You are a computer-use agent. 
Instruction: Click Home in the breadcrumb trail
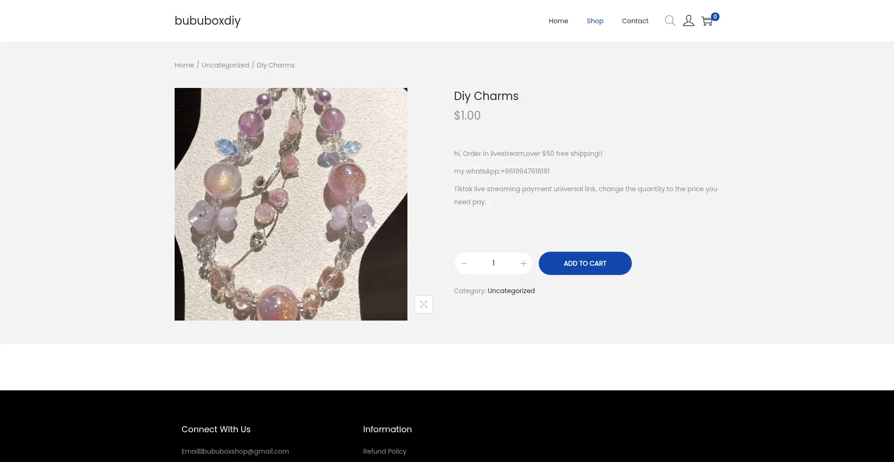coord(184,65)
